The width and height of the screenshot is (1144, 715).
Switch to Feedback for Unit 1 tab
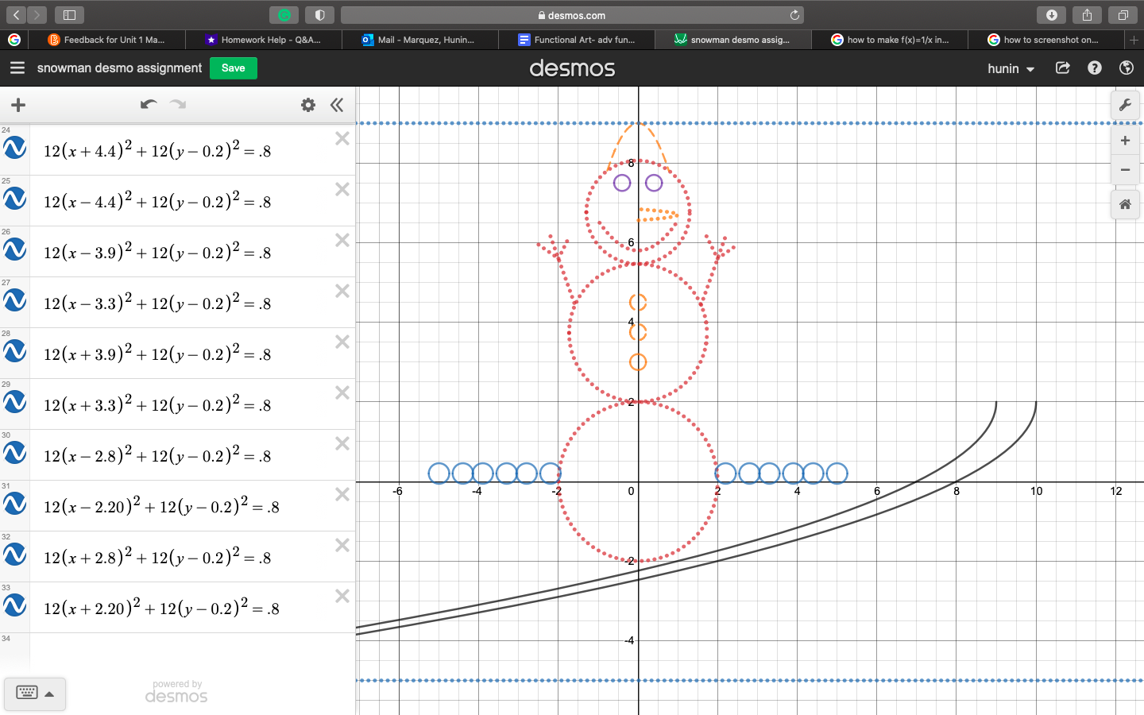click(x=106, y=40)
